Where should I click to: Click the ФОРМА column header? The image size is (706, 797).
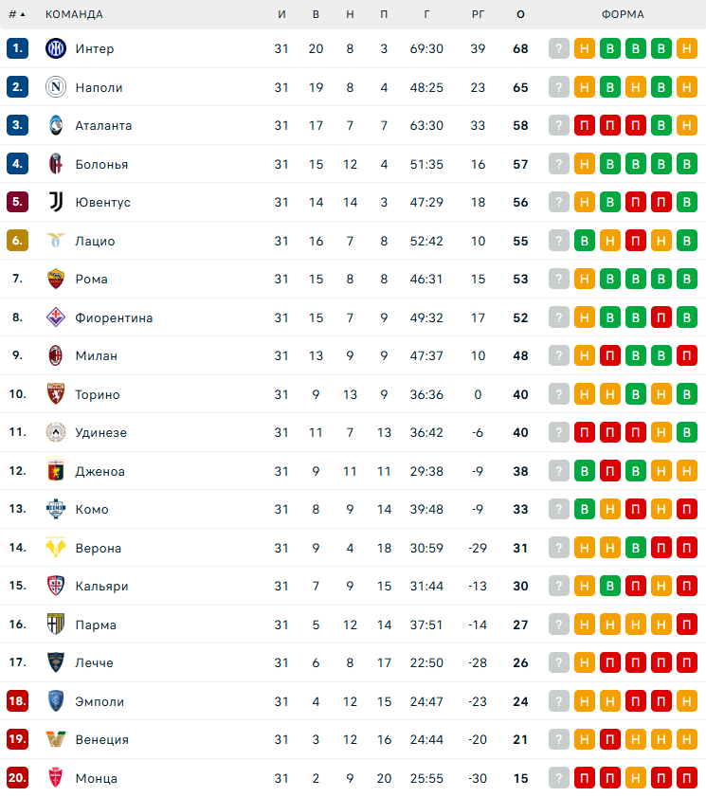pos(623,14)
